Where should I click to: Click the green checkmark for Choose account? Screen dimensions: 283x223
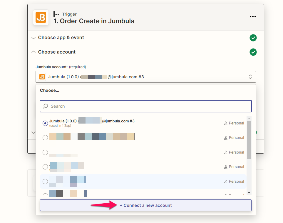(x=253, y=52)
